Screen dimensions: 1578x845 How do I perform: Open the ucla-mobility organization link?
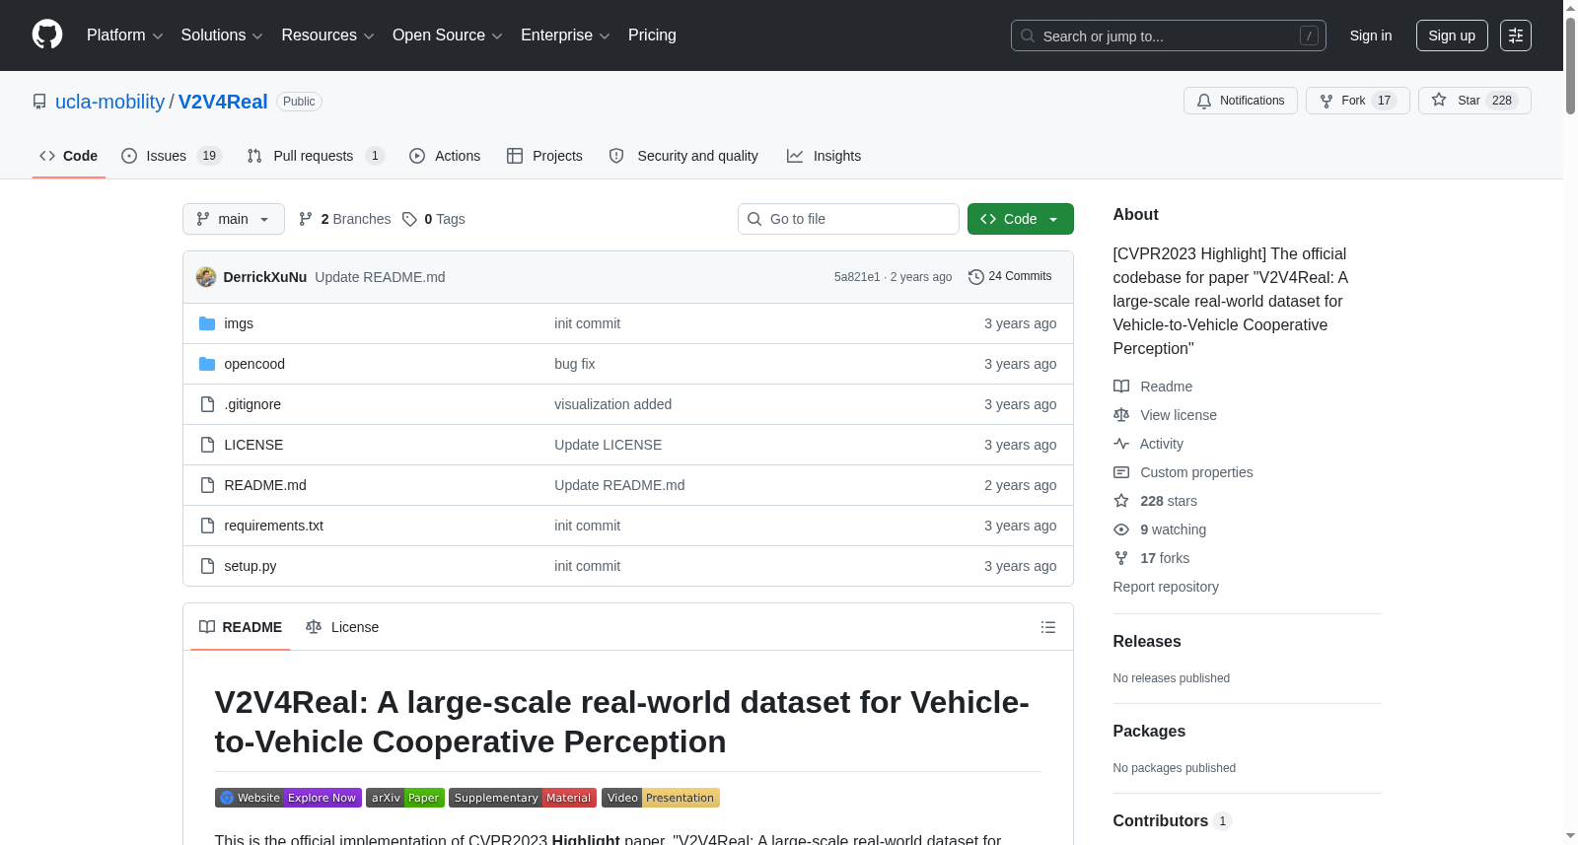point(110,102)
